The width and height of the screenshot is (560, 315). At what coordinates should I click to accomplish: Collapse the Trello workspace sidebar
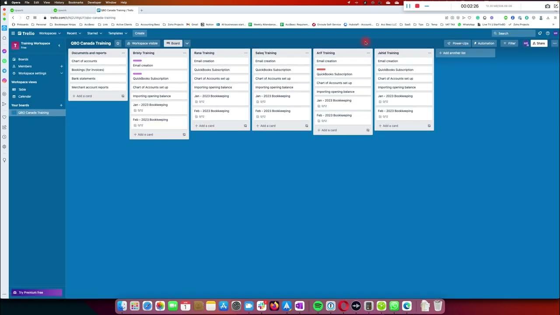pyautogui.click(x=59, y=45)
